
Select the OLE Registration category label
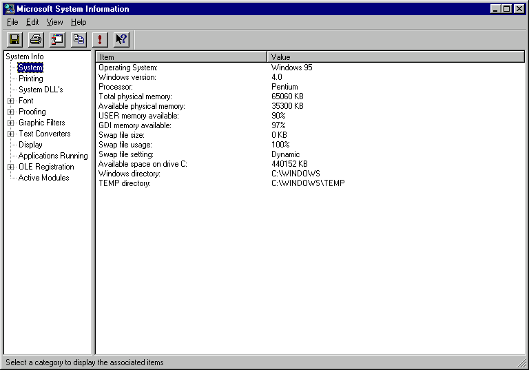point(46,167)
